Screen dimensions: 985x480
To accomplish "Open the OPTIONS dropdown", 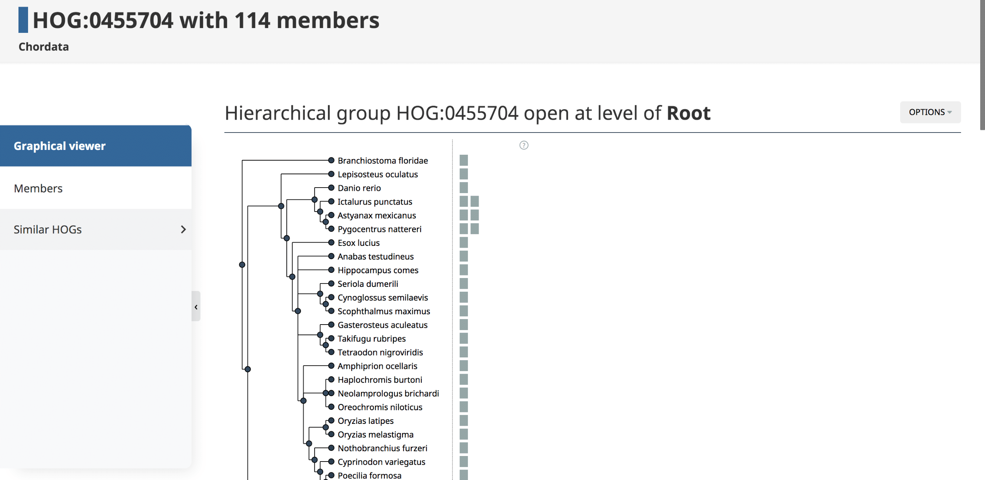I will [x=930, y=112].
